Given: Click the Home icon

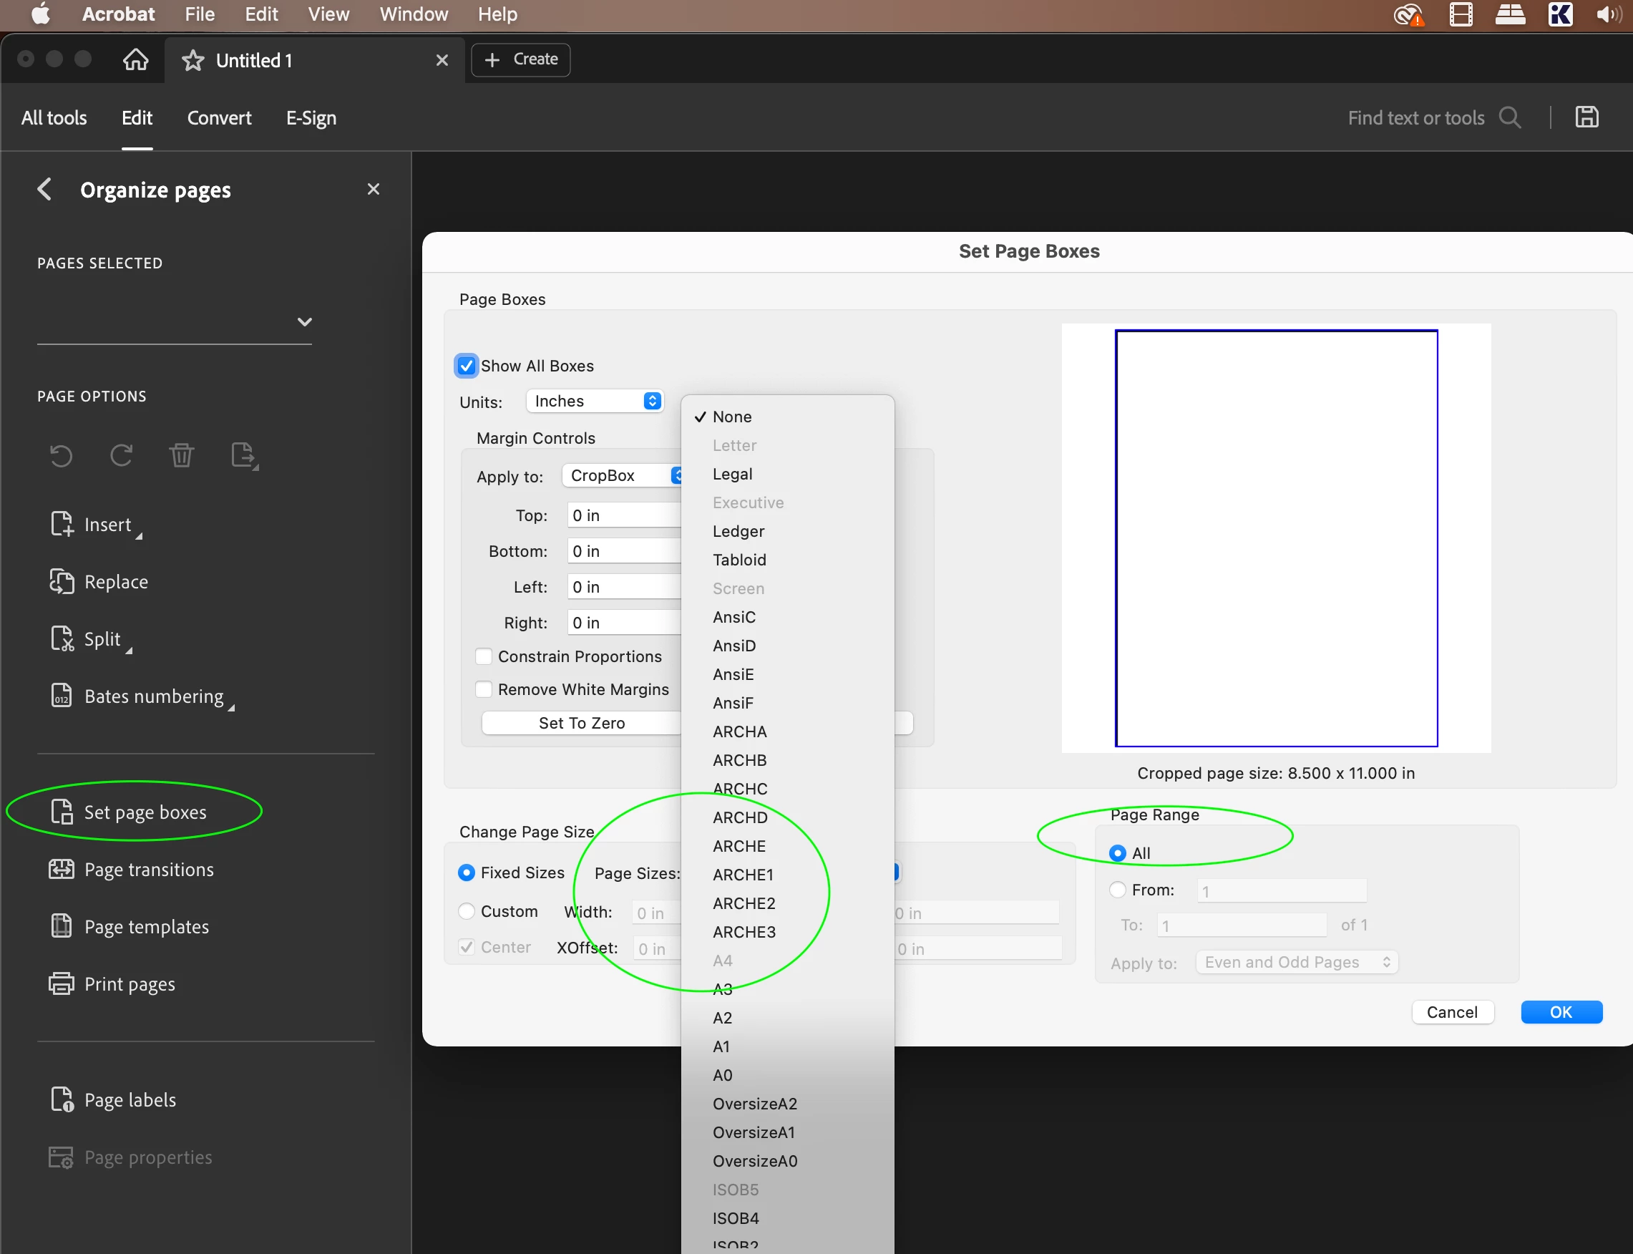Looking at the screenshot, I should coord(135,59).
